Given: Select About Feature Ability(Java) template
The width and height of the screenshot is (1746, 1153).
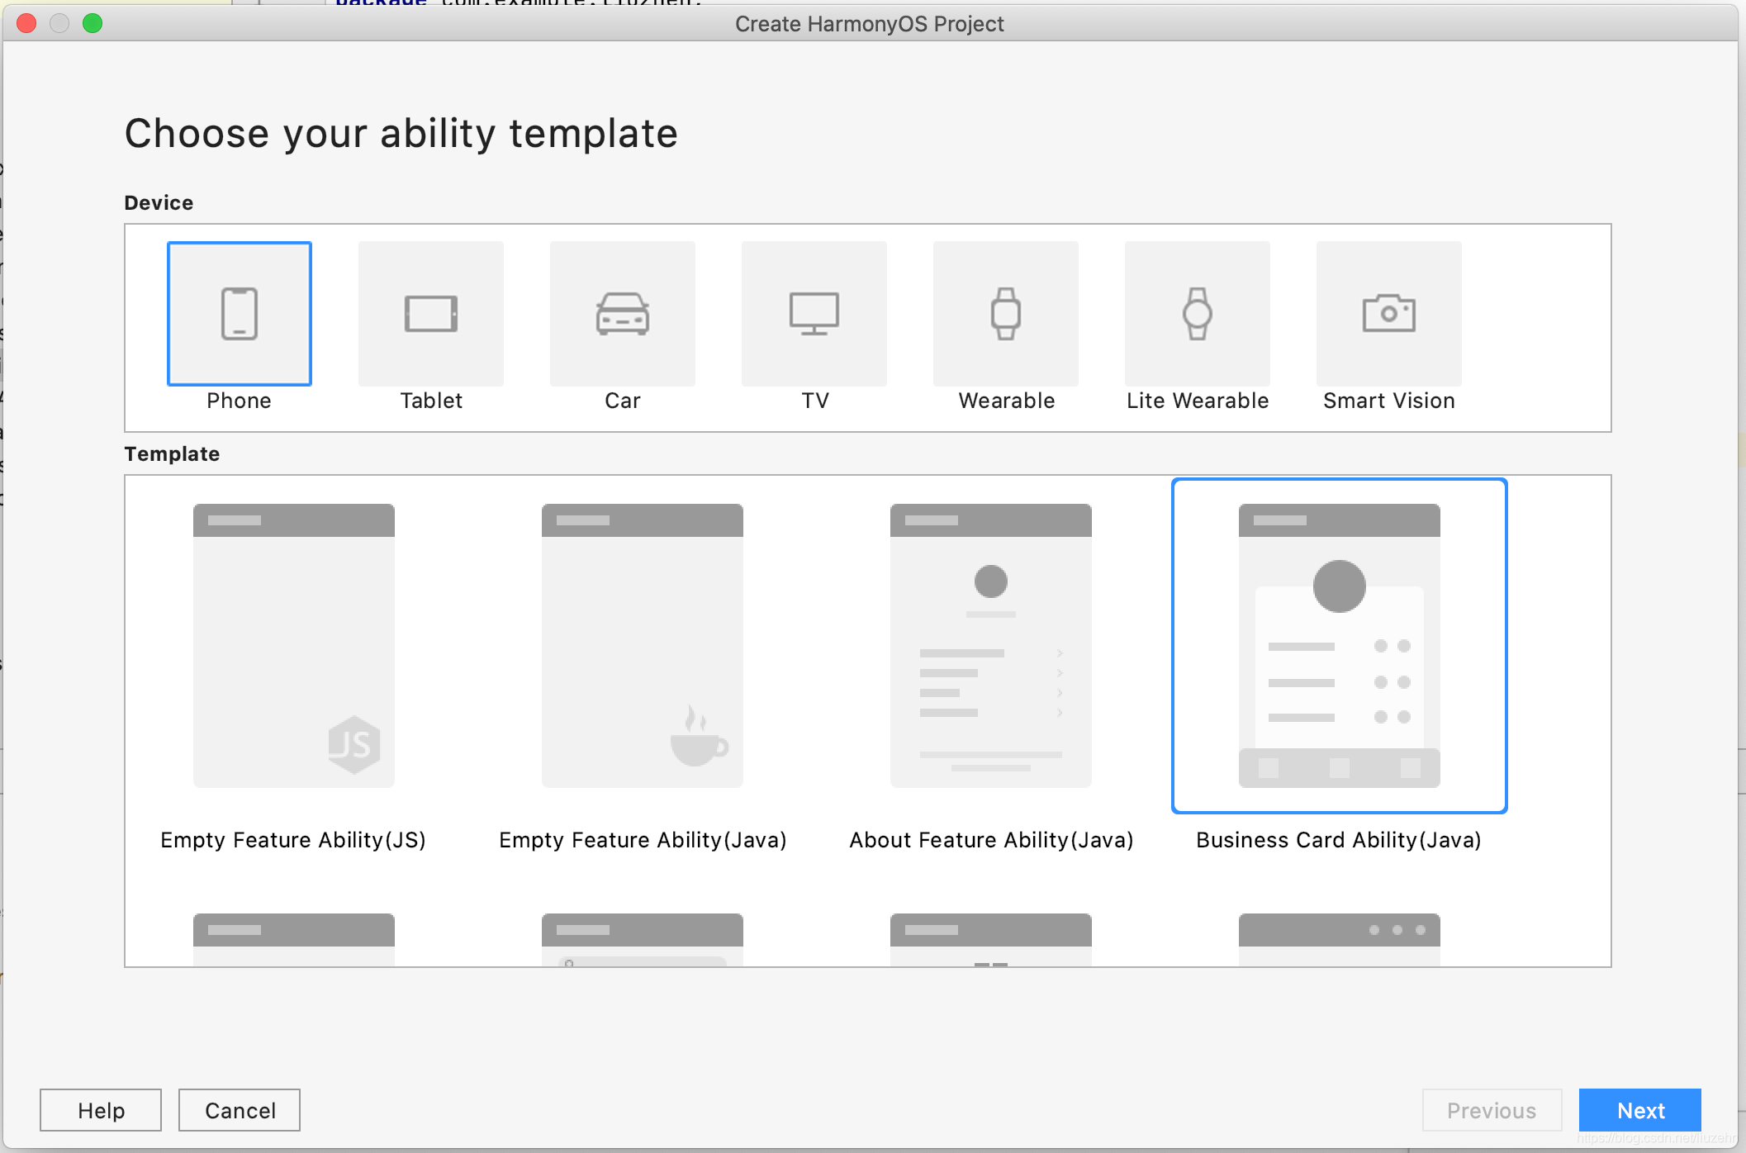Looking at the screenshot, I should click(x=991, y=646).
